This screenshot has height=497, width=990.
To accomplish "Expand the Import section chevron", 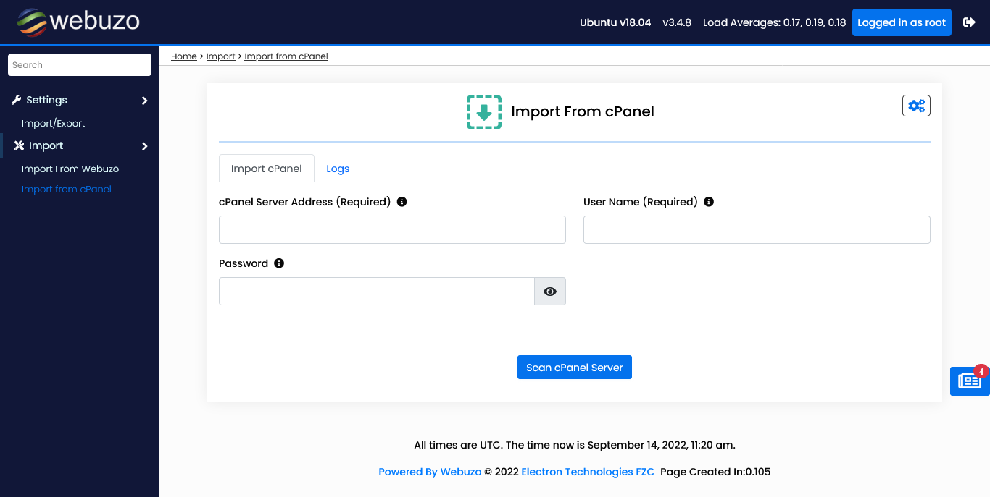I will 143,145.
